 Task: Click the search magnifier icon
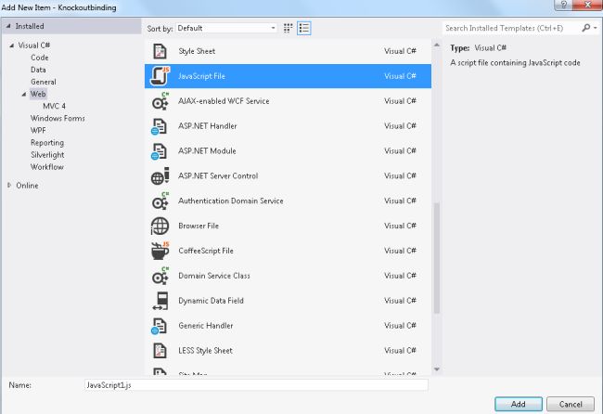click(585, 28)
